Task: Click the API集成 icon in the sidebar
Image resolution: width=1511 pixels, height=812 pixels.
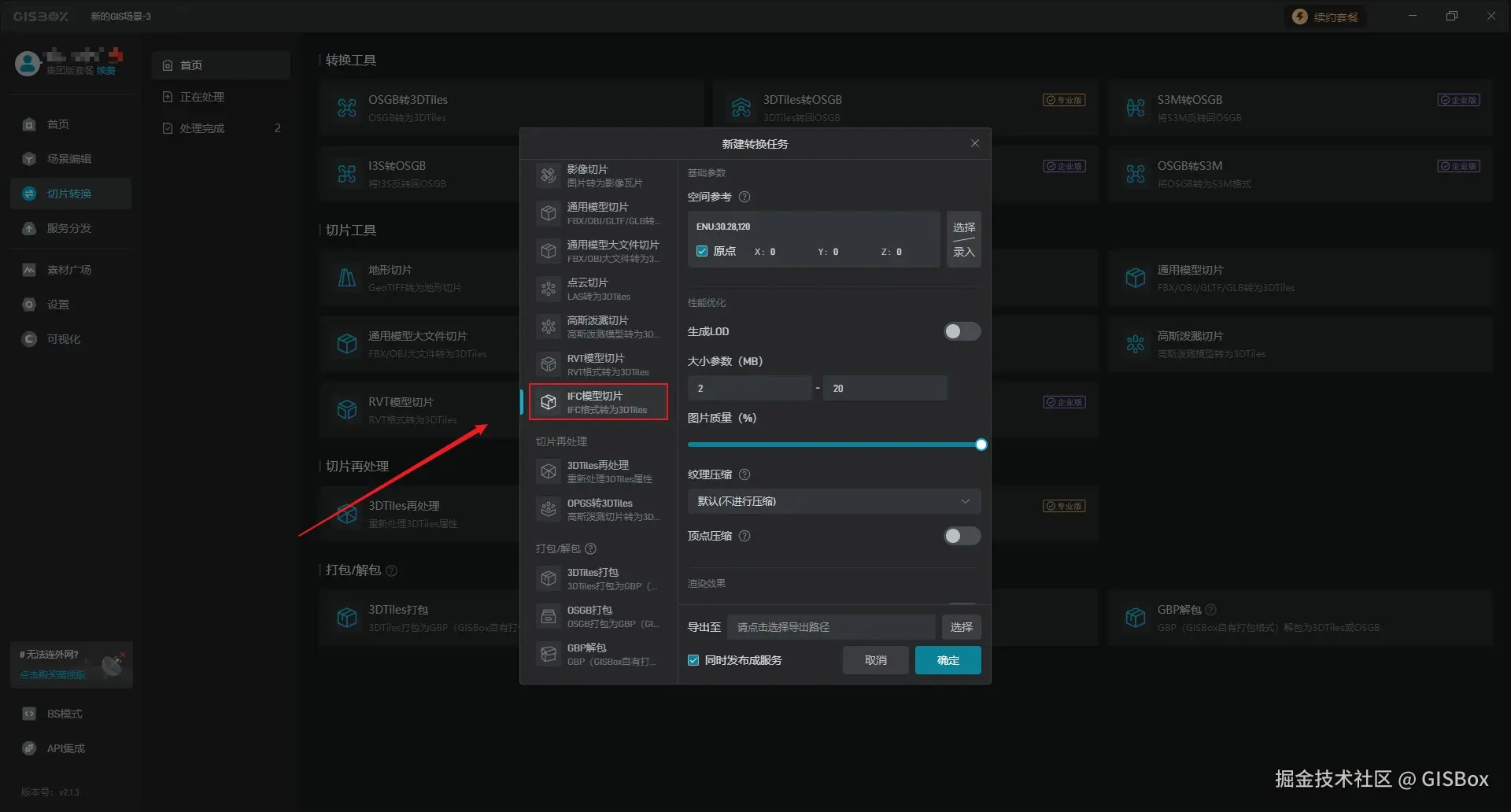Action: 29,748
